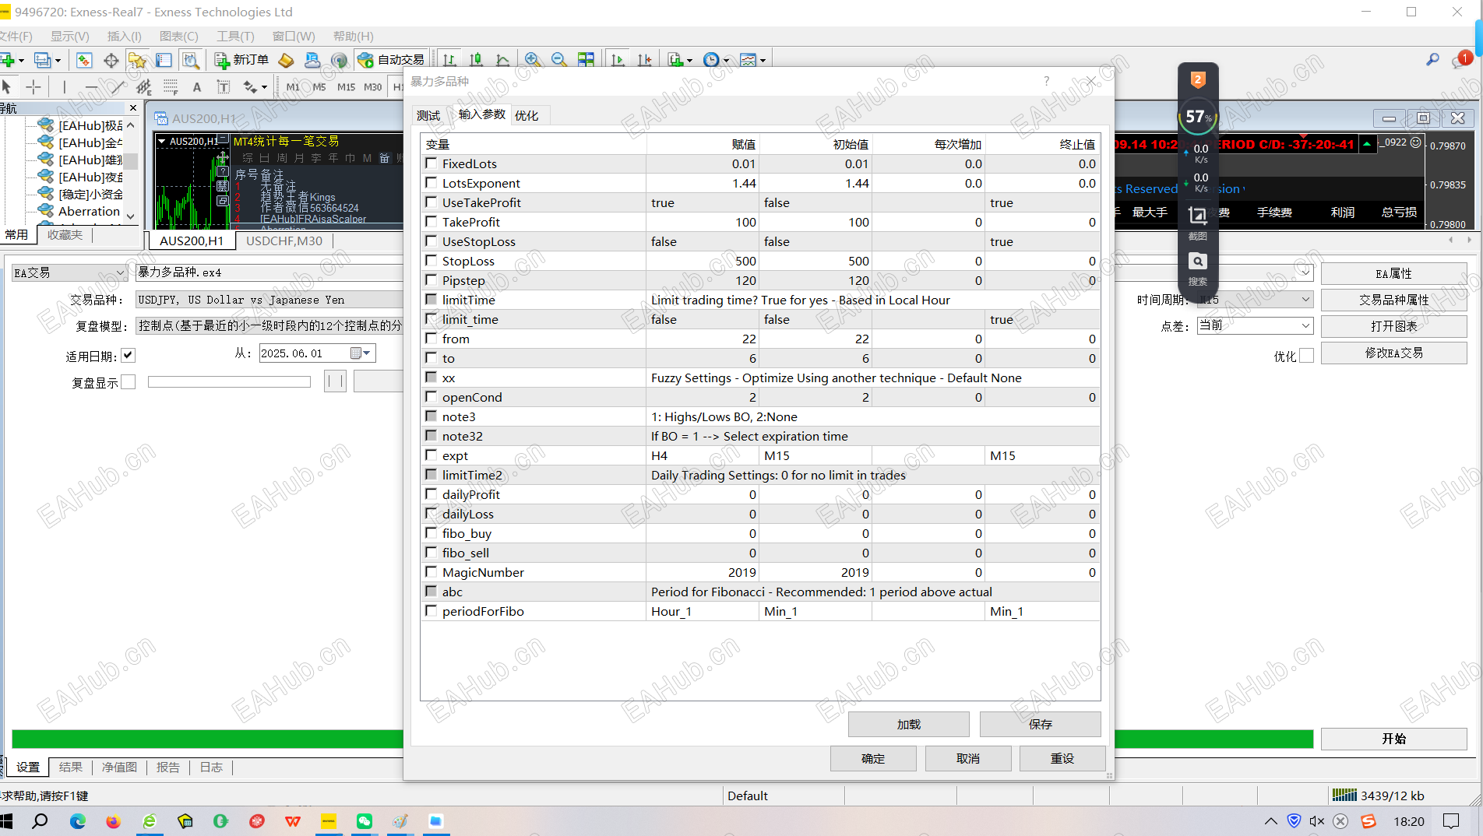The image size is (1483, 836).
Task: Click the zoom out chart icon
Action: (x=559, y=60)
